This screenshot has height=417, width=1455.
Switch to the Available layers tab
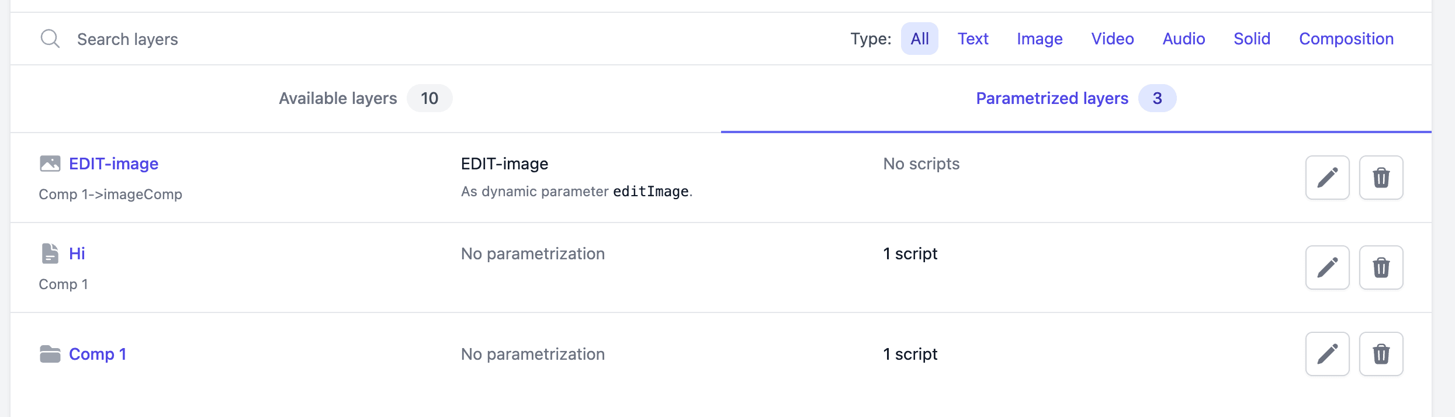(x=366, y=98)
